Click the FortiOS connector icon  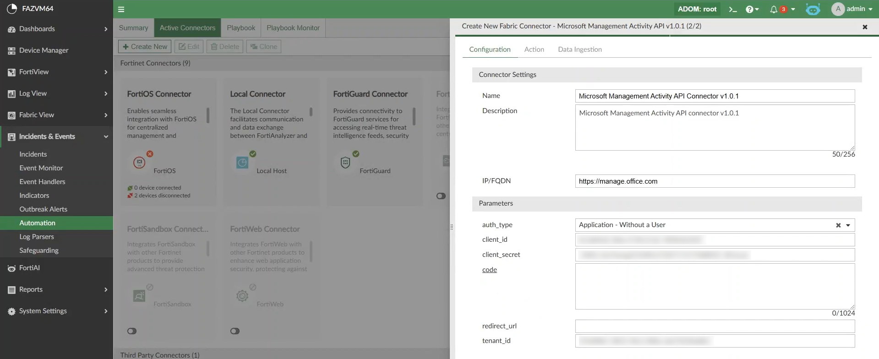click(x=139, y=162)
